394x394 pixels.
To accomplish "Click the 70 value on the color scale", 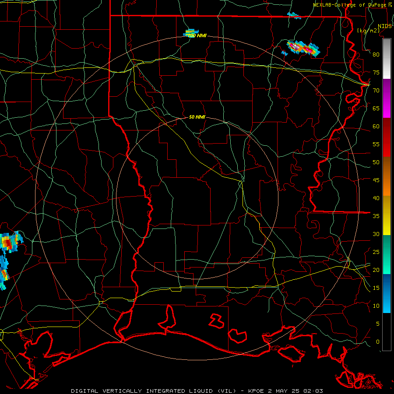I will click(376, 91).
